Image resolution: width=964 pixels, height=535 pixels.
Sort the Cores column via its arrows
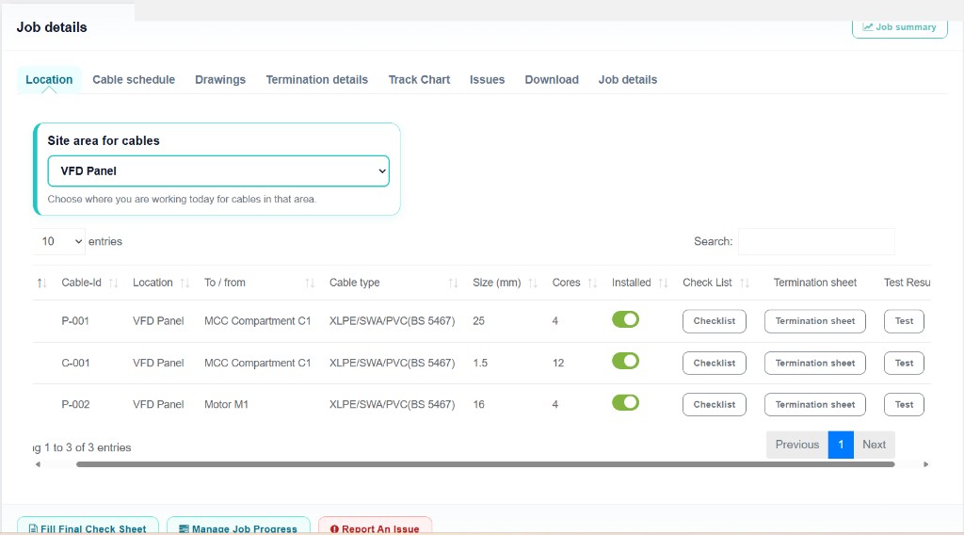click(x=592, y=284)
